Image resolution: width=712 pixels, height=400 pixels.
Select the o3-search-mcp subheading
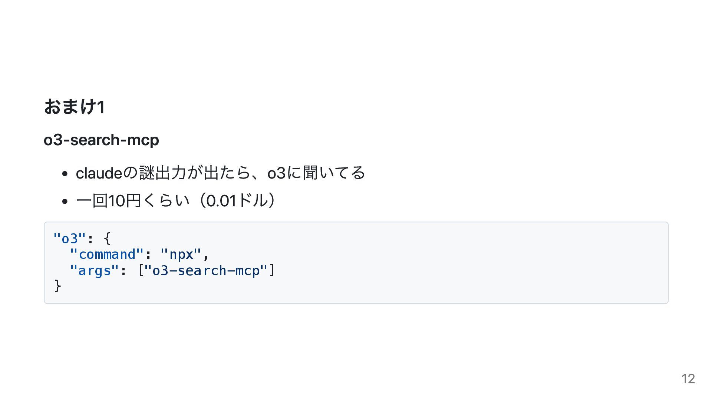tap(101, 140)
